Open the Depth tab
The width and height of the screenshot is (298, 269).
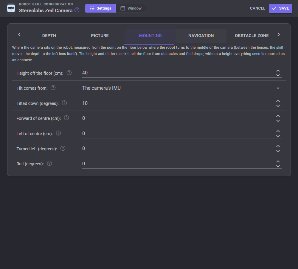49,36
